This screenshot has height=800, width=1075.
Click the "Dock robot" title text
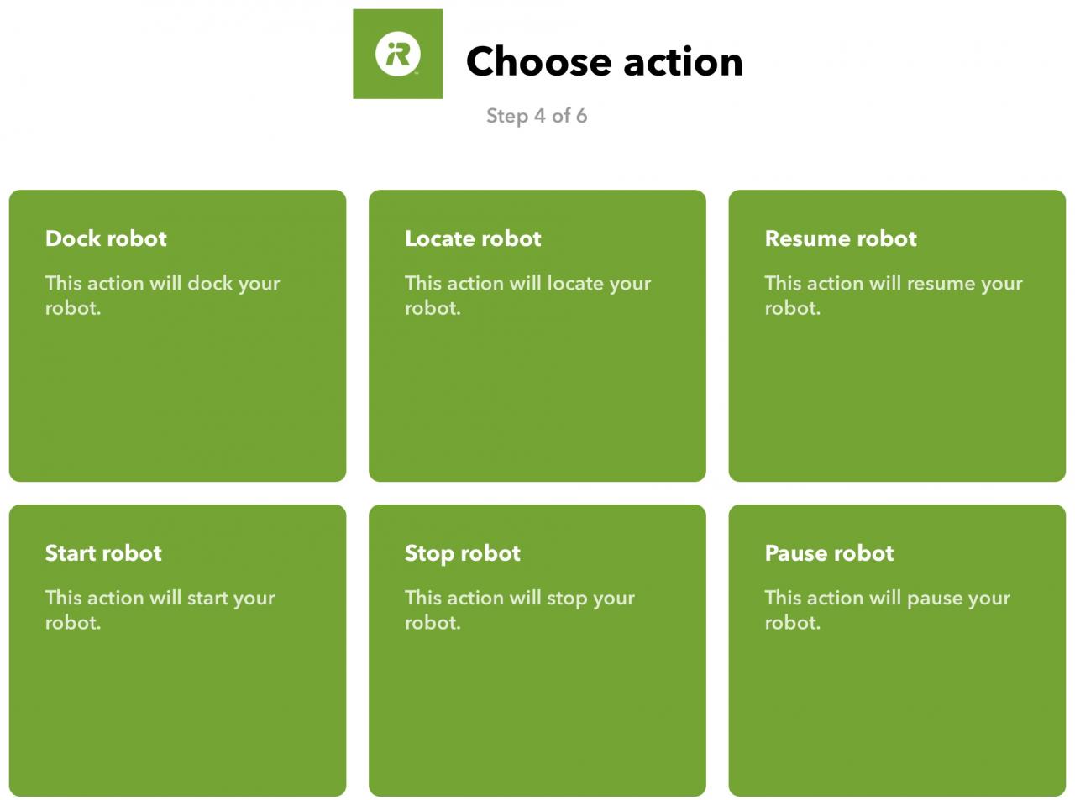pyautogui.click(x=106, y=238)
